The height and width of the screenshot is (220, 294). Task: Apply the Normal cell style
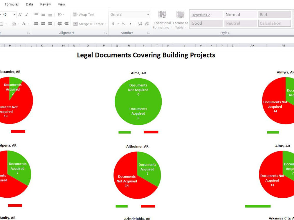coord(240,15)
